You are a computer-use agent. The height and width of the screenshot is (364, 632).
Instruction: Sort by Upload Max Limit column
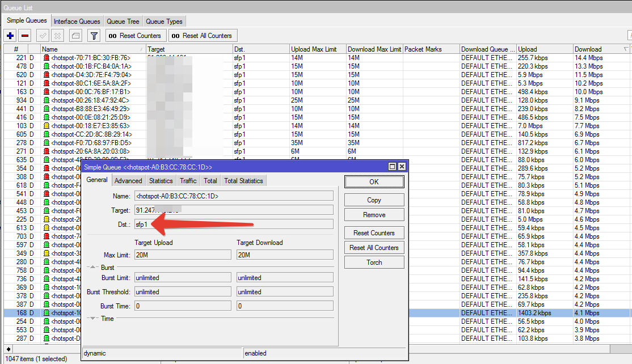(x=318, y=49)
